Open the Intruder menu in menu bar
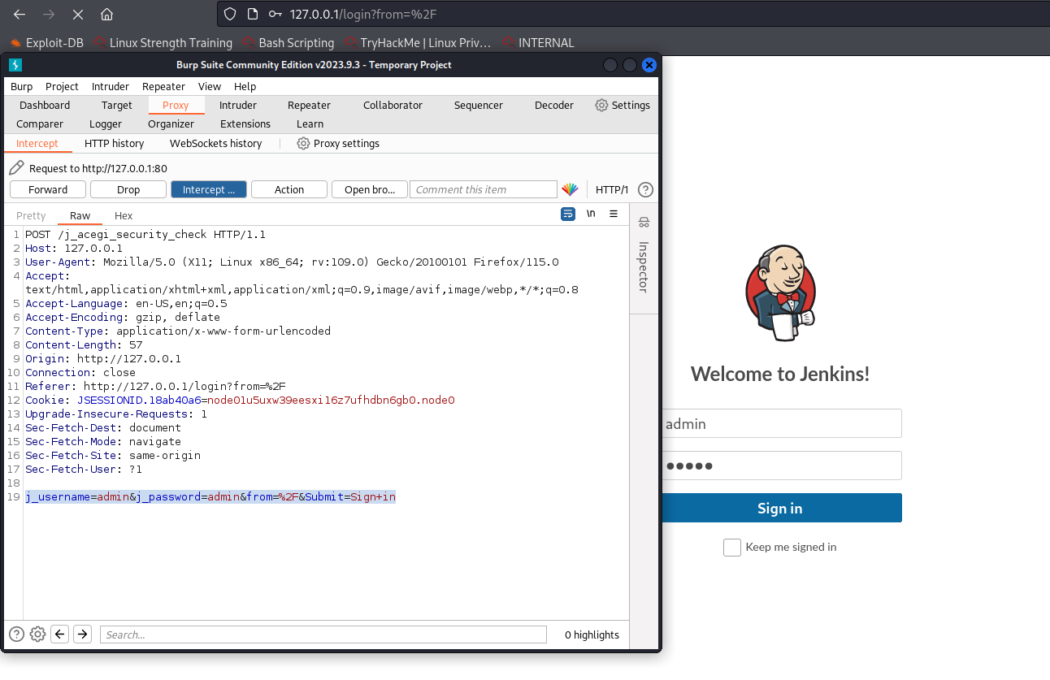The width and height of the screenshot is (1050, 680). (110, 86)
